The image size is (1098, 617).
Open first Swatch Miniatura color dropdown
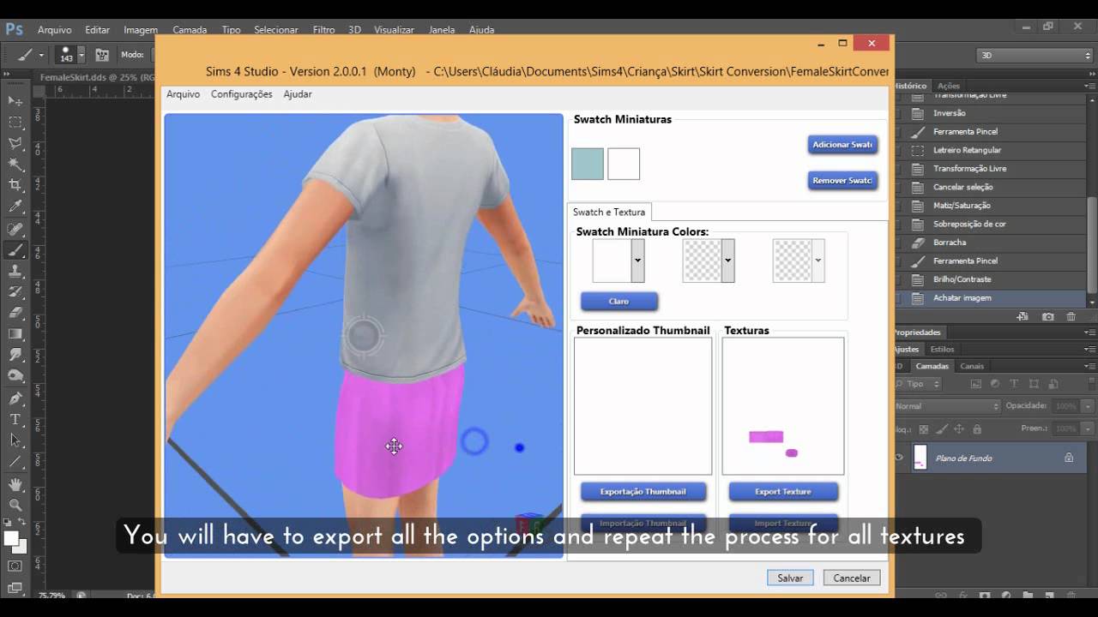tap(637, 261)
